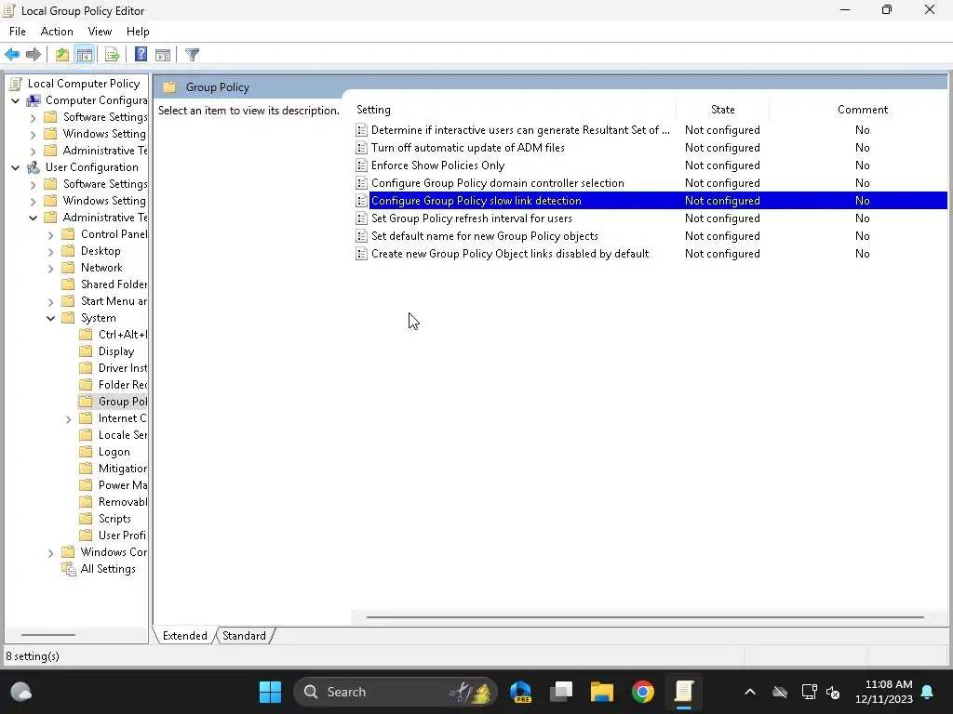Select the Logon folder in tree
Viewport: 953px width, 714px height.
click(x=114, y=453)
